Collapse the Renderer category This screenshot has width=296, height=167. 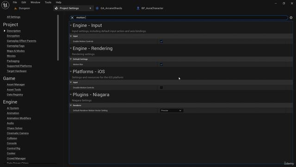pyautogui.click(x=71, y=105)
